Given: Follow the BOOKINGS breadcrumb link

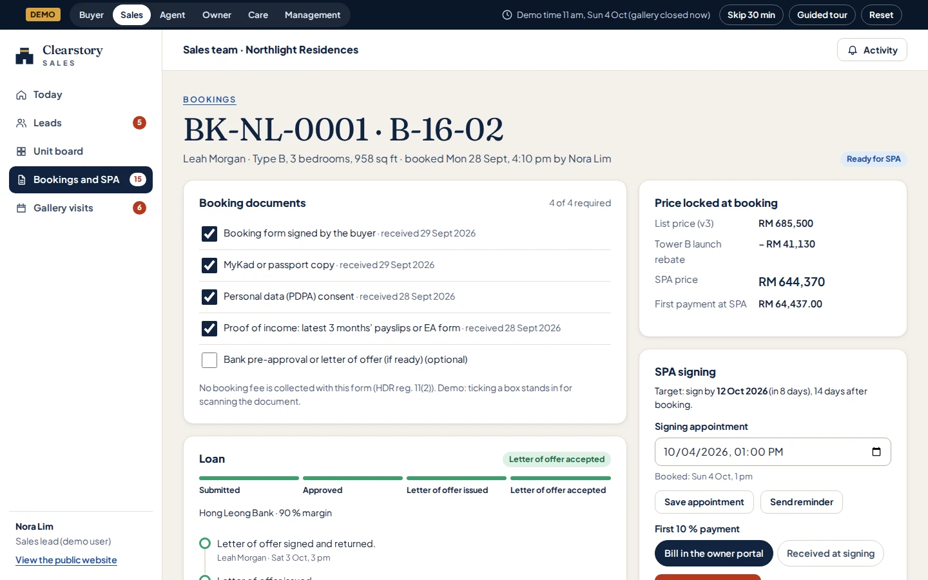Looking at the screenshot, I should [209, 100].
